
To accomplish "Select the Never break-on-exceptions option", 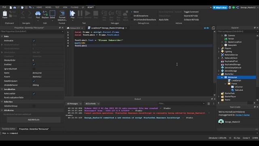I will point(135,12).
